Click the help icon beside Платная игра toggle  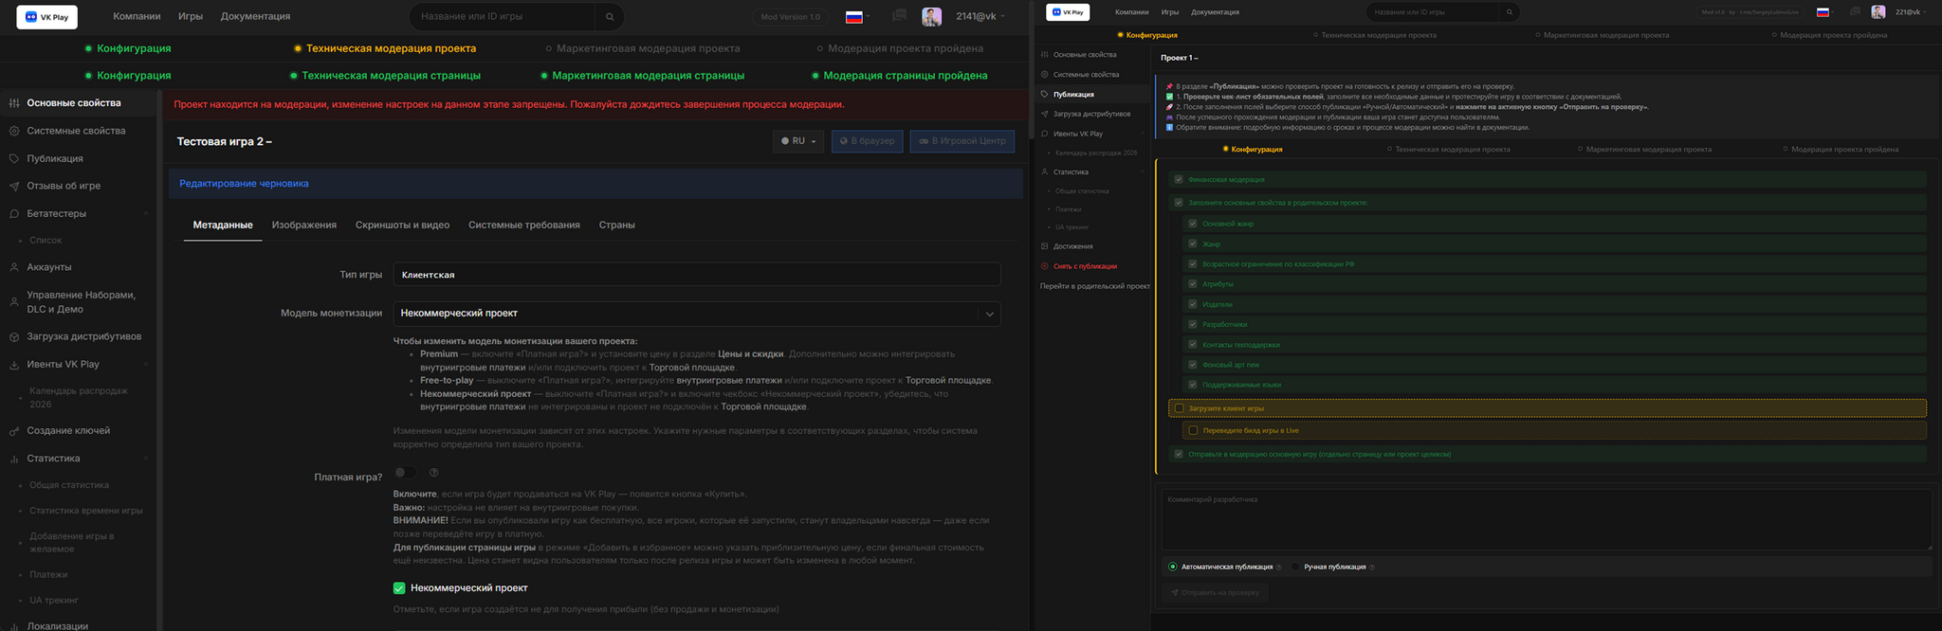(434, 473)
